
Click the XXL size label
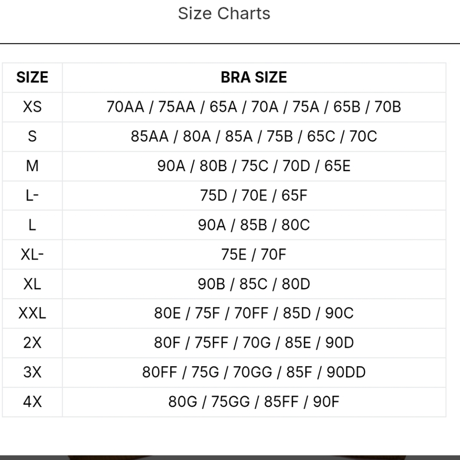pyautogui.click(x=32, y=313)
